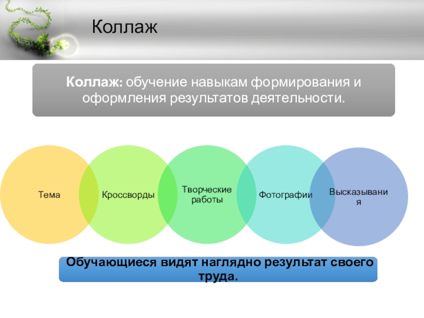Select the turquoise circle "Фотографии"
Screen dimensions: 424x318
pos(286,195)
